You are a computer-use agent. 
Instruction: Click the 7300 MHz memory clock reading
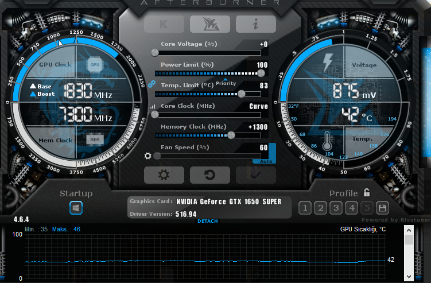click(x=86, y=114)
